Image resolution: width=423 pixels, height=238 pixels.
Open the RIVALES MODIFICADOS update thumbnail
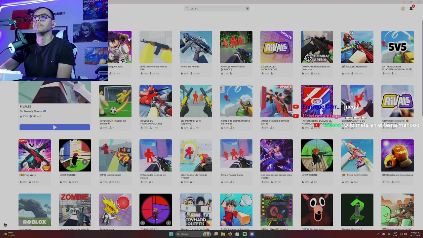[x=277, y=47]
